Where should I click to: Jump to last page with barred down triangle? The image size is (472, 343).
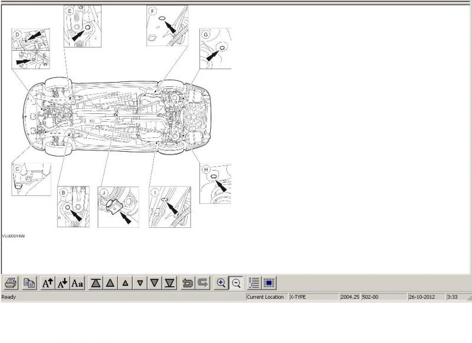169,283
